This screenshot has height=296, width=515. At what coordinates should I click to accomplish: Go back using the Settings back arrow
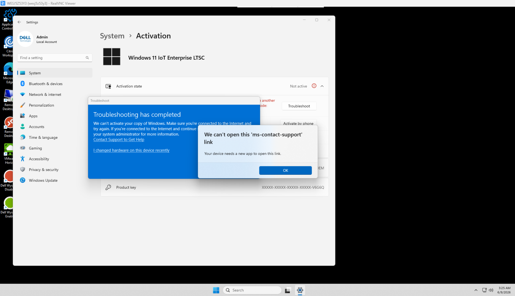tap(19, 22)
